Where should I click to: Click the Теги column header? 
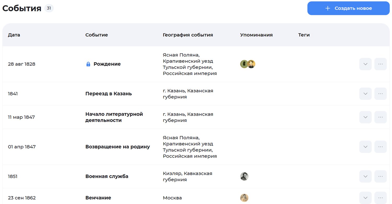pos(304,35)
